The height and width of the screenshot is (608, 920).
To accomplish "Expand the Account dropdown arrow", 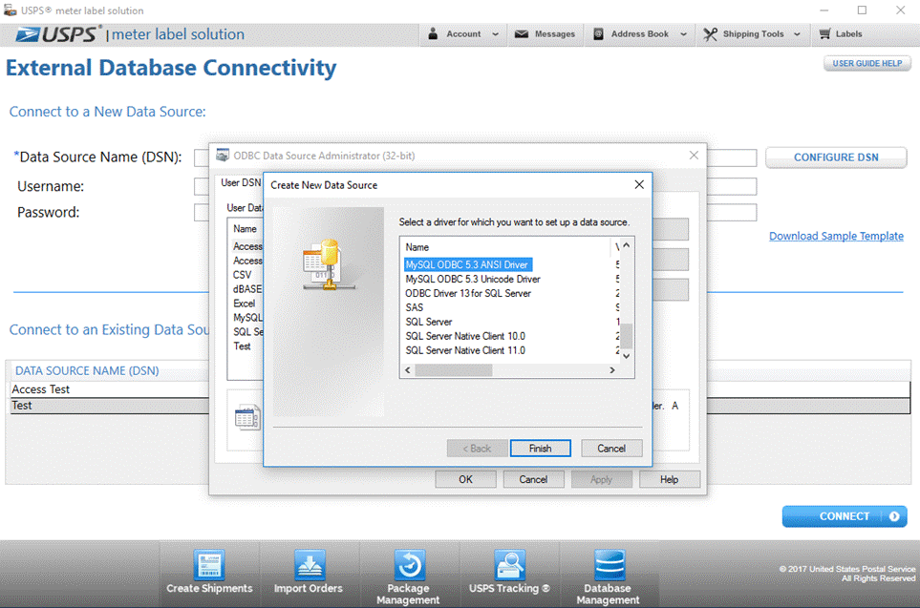I will 495,34.
